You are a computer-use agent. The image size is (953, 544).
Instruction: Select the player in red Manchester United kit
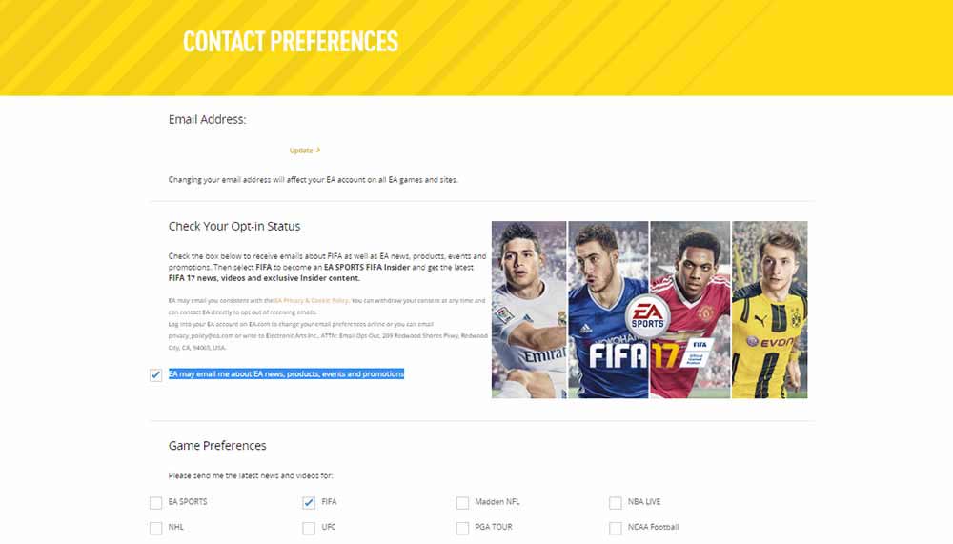point(690,310)
